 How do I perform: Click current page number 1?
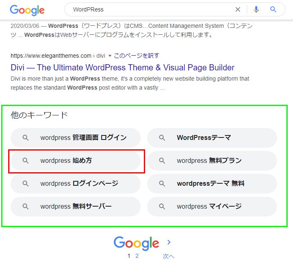point(129,256)
